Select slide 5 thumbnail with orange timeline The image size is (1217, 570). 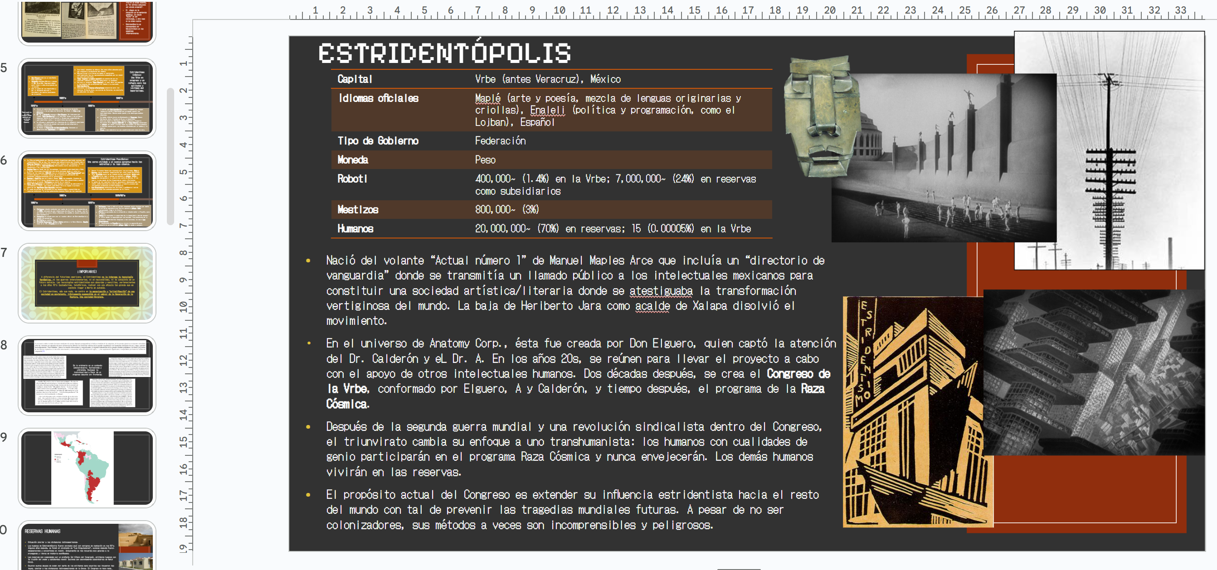87,98
